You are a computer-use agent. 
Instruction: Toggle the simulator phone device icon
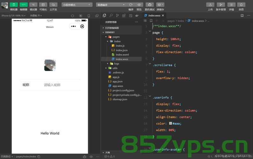(89, 16)
